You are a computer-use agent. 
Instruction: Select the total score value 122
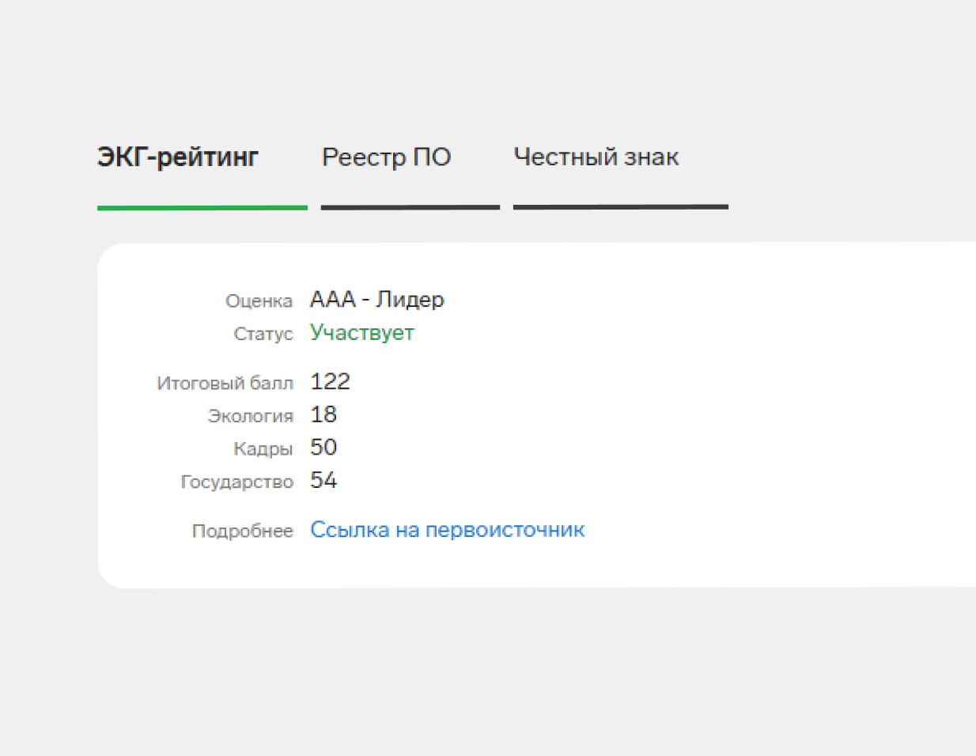[x=330, y=382]
